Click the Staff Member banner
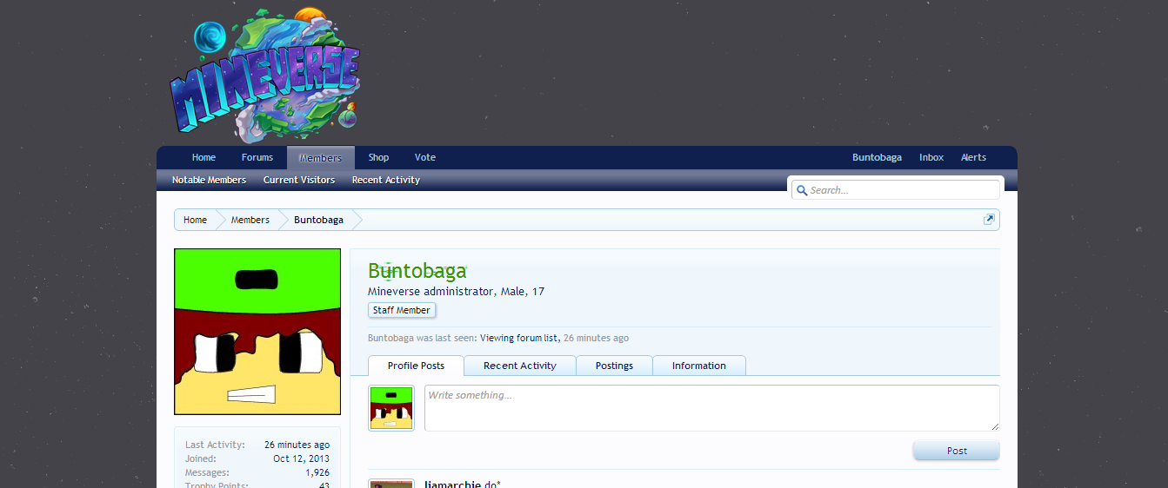This screenshot has width=1168, height=488. (402, 310)
